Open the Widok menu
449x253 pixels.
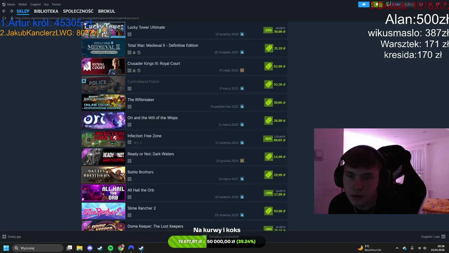click(x=22, y=4)
